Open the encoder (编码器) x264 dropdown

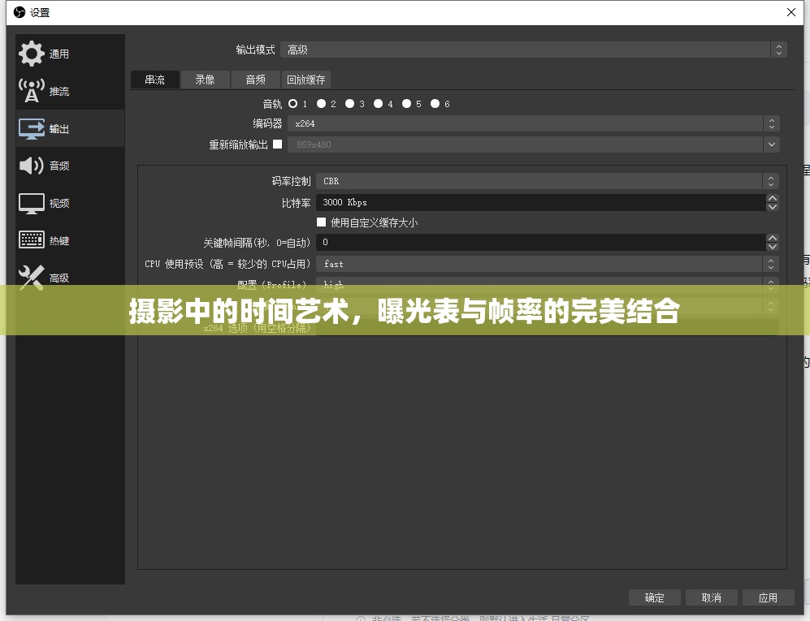pos(534,123)
